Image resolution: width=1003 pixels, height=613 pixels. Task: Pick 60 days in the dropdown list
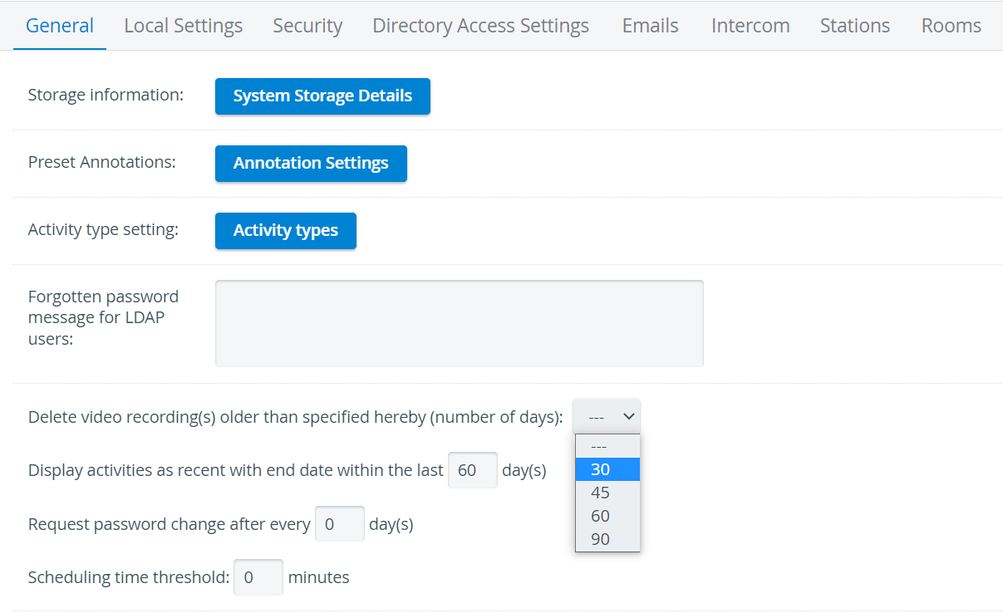(x=607, y=516)
